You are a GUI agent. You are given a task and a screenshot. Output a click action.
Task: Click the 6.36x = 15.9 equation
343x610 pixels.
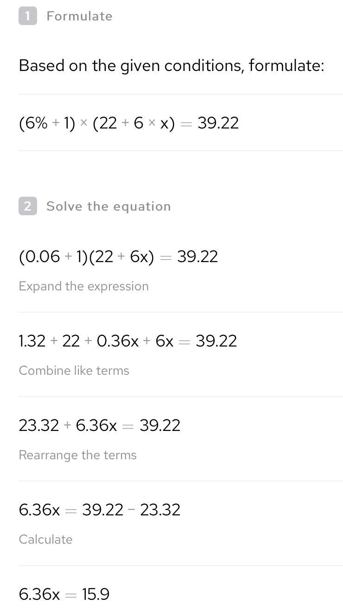click(x=64, y=594)
